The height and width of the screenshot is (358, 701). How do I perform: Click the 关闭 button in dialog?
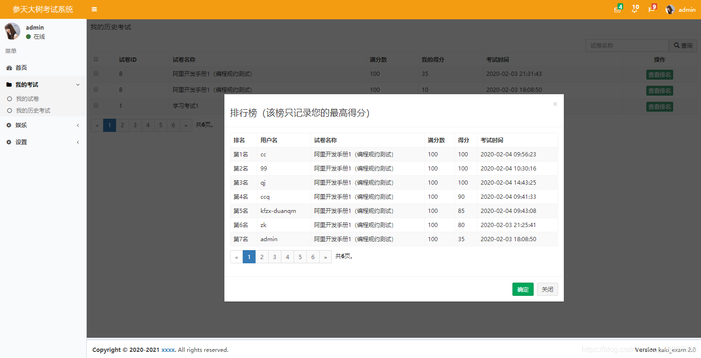(x=547, y=289)
